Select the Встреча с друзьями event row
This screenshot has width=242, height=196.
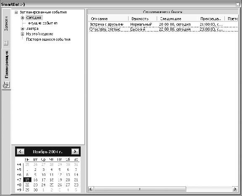[x=163, y=24]
